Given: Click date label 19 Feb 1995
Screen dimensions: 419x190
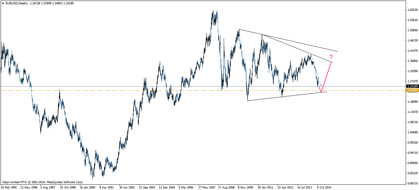Looking at the screenshot, I should click(9, 188).
